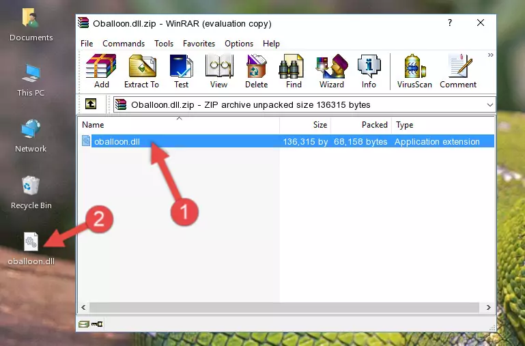Open the Options menu
The width and height of the screenshot is (525, 346).
(x=239, y=44)
